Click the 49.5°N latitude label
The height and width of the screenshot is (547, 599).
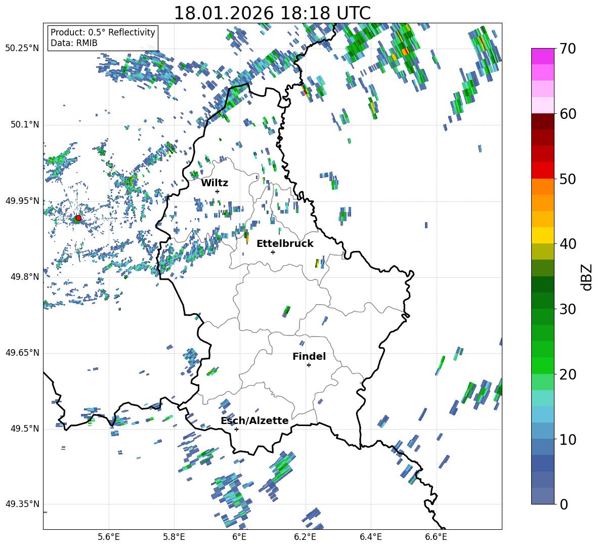click(x=24, y=429)
